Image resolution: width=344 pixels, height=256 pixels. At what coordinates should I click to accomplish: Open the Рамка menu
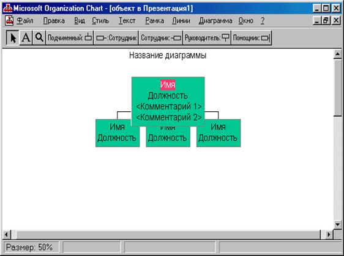(x=154, y=21)
